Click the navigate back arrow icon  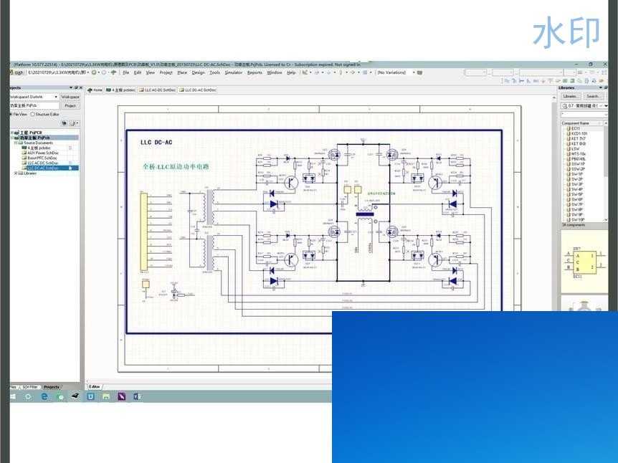(94, 72)
